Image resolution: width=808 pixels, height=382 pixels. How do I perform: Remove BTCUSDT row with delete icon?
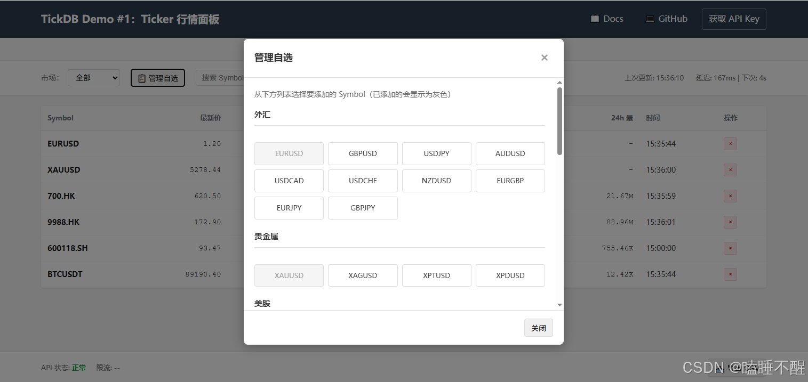click(730, 274)
